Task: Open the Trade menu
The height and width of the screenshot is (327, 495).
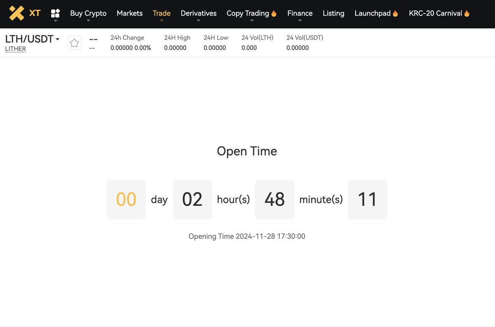Action: point(162,13)
